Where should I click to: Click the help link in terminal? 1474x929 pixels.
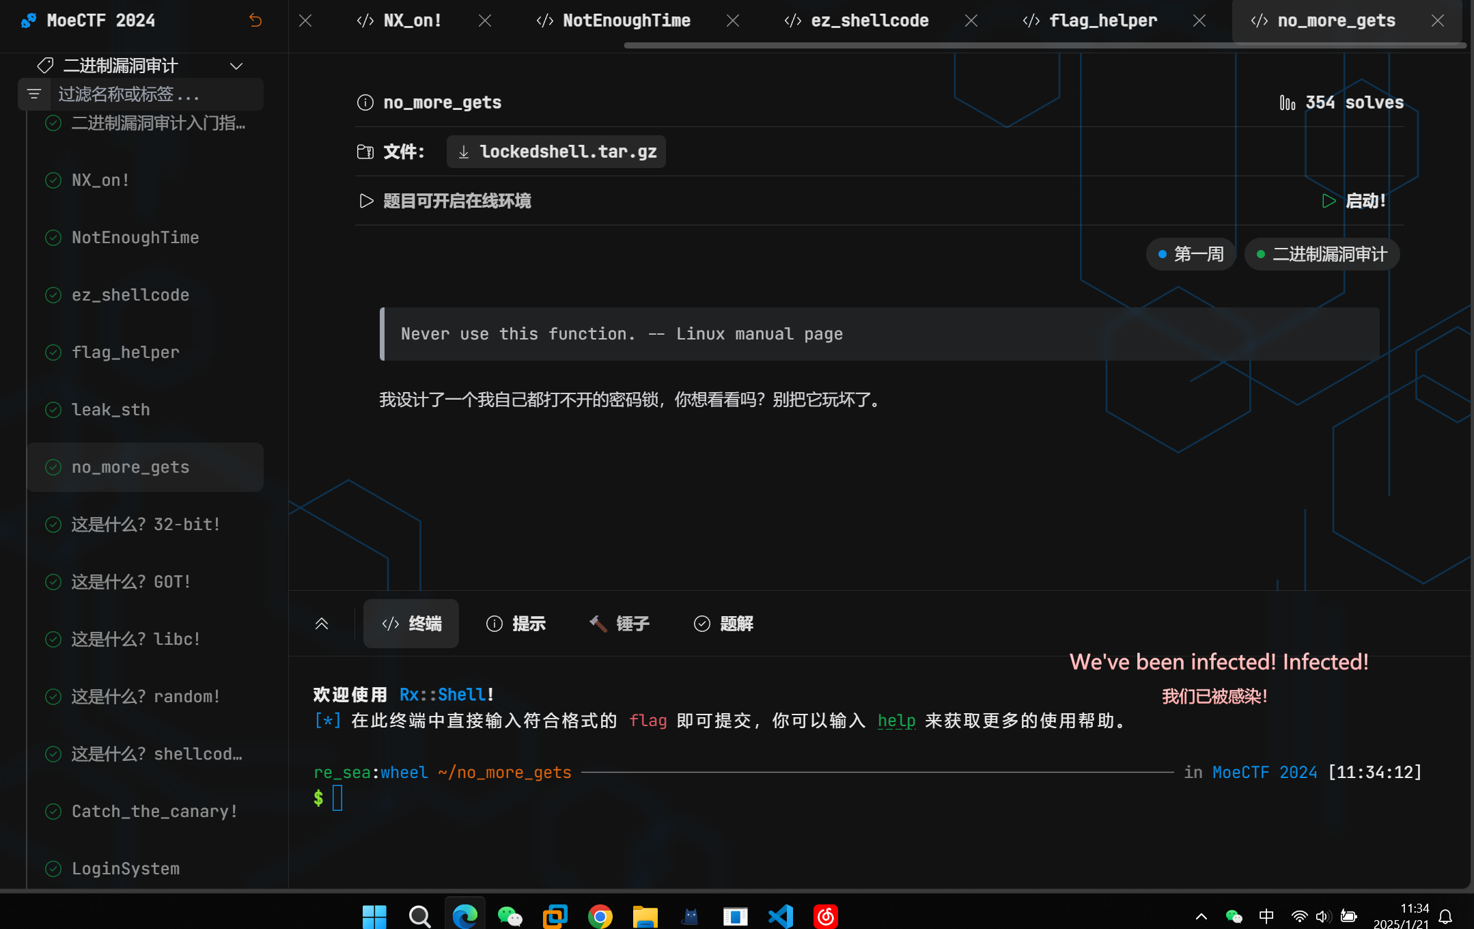[x=896, y=721]
